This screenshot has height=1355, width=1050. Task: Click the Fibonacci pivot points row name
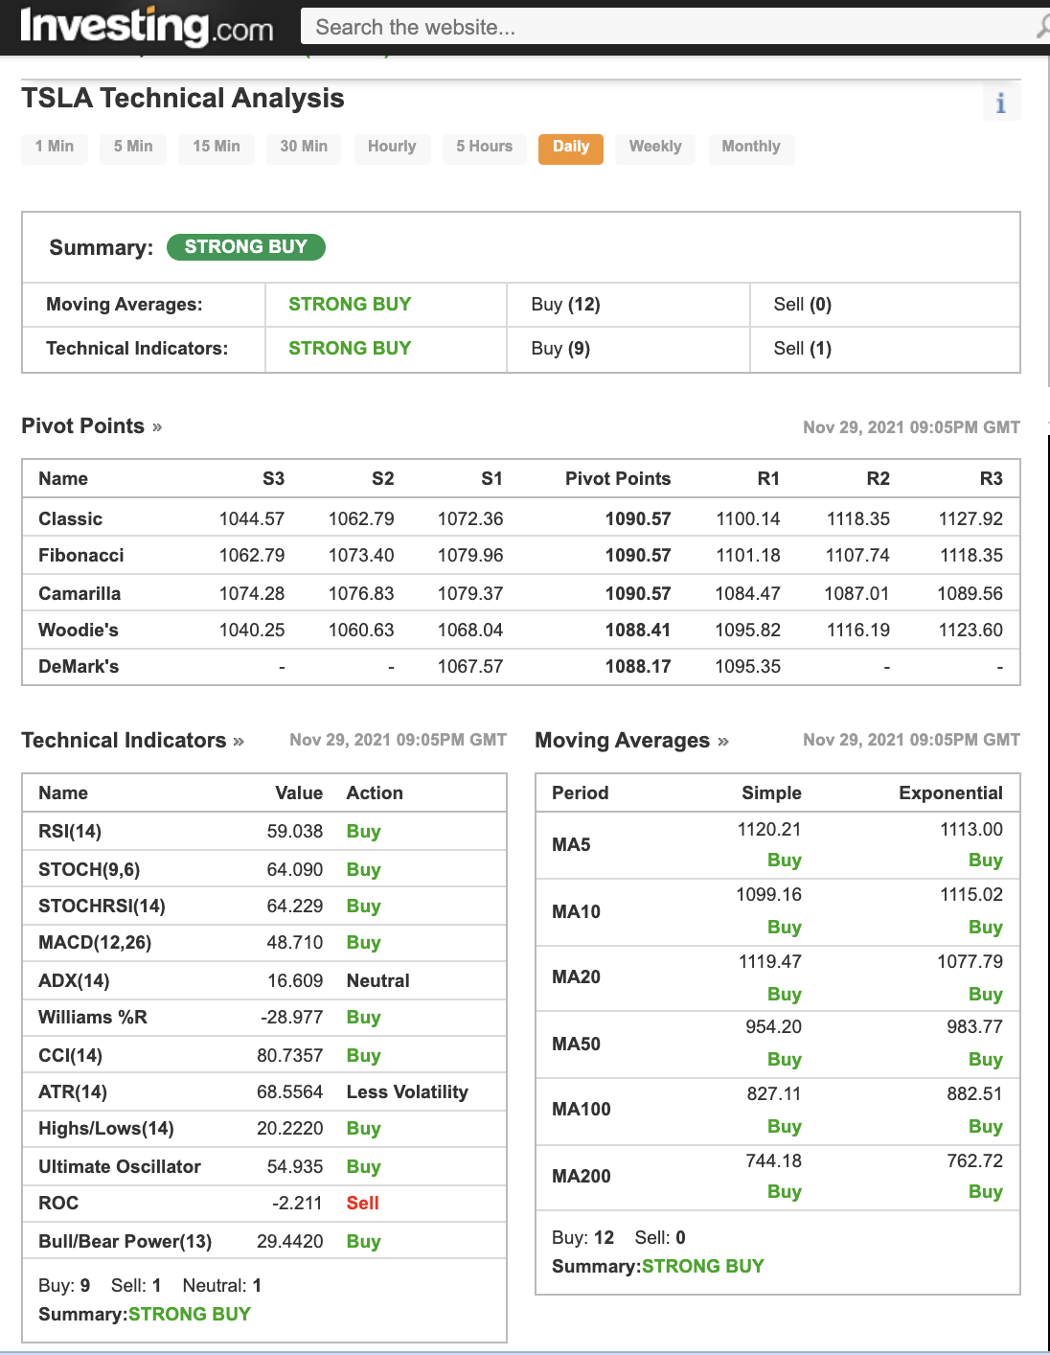(81, 556)
